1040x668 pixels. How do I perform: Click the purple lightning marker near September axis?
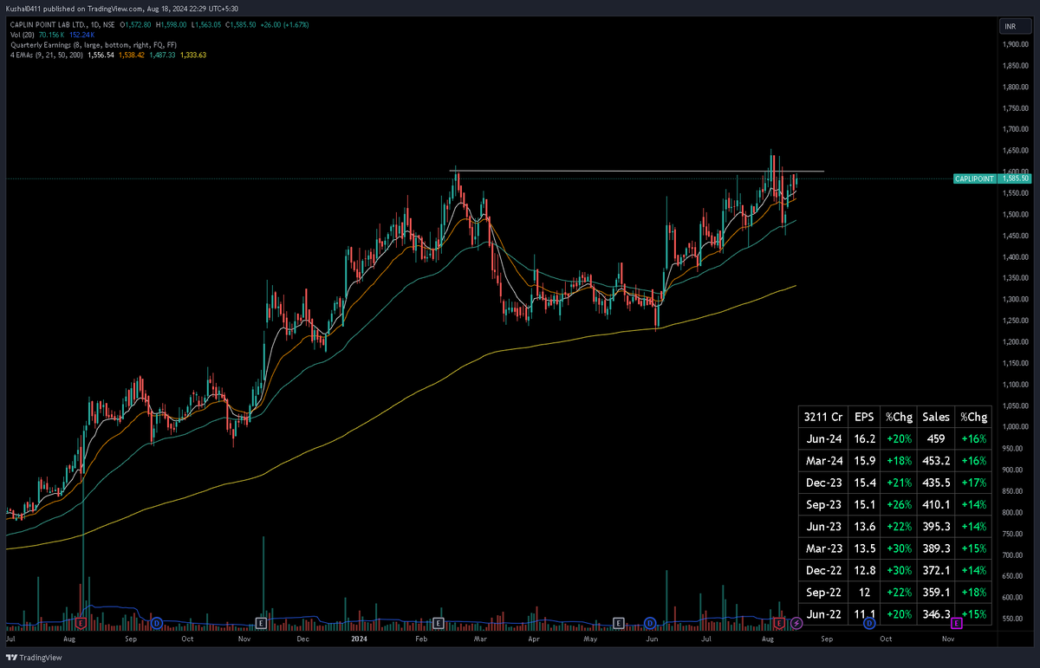[798, 623]
